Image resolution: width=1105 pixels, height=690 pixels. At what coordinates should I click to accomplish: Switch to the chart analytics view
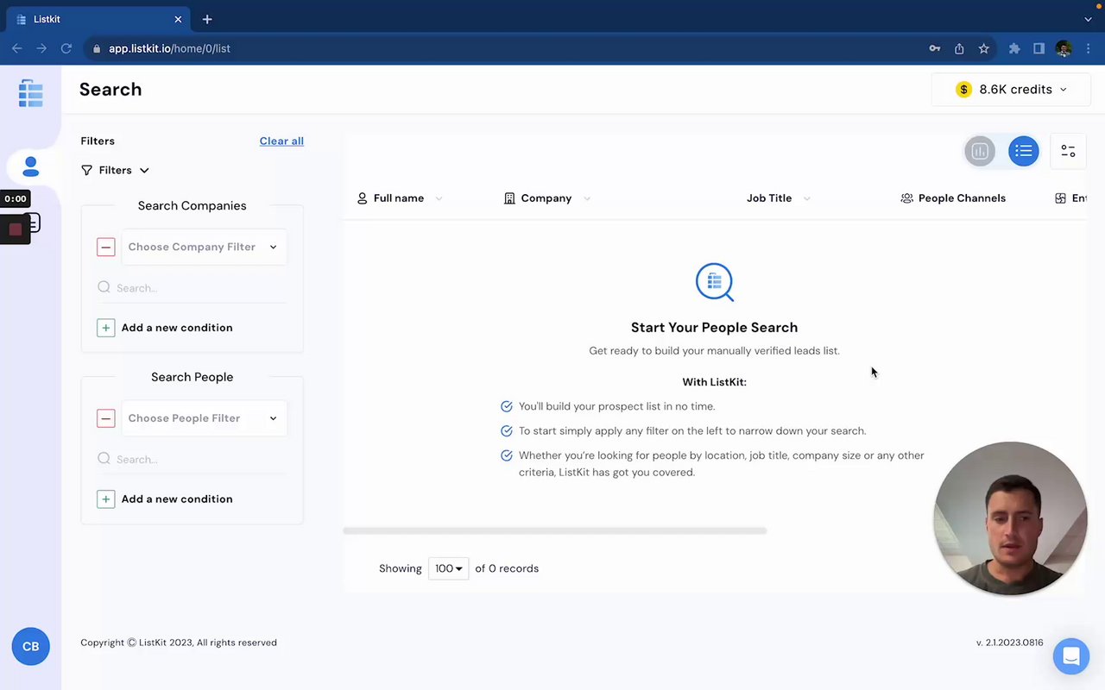980,151
